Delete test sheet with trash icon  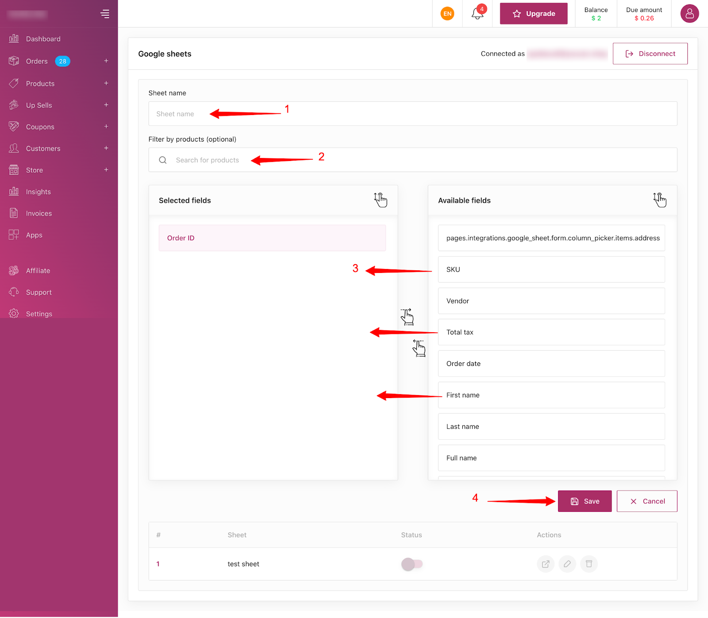click(589, 564)
